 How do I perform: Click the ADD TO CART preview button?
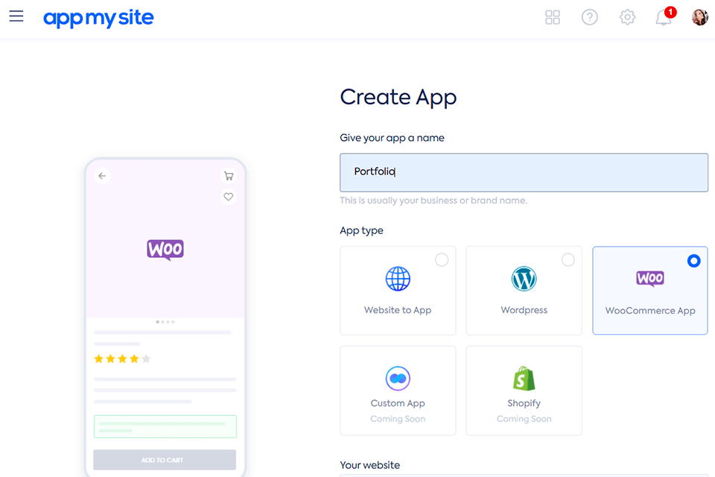point(165,460)
